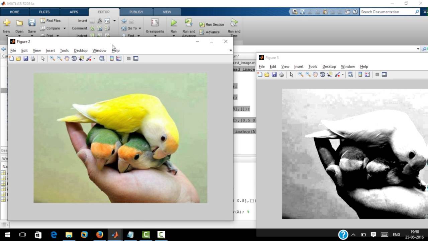Click New Figure icon in Figure 2 toolbar
428x241 pixels.
click(11, 59)
